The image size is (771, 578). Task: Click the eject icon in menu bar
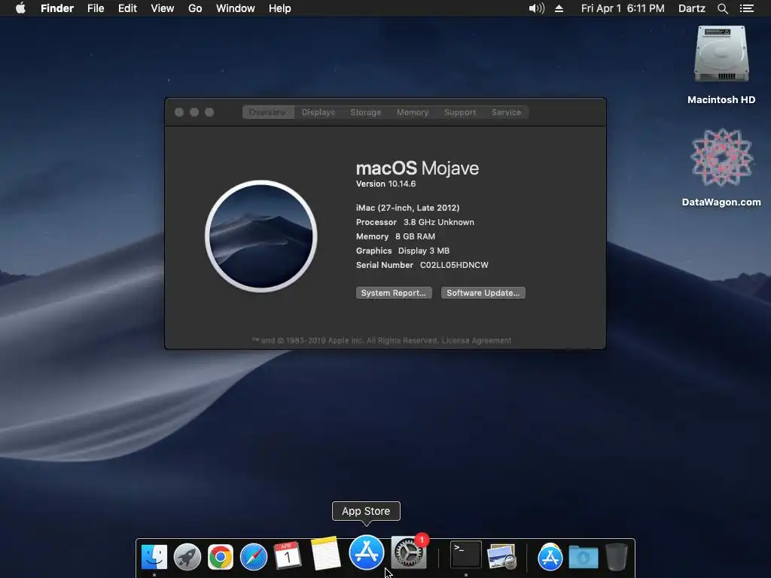coord(559,8)
